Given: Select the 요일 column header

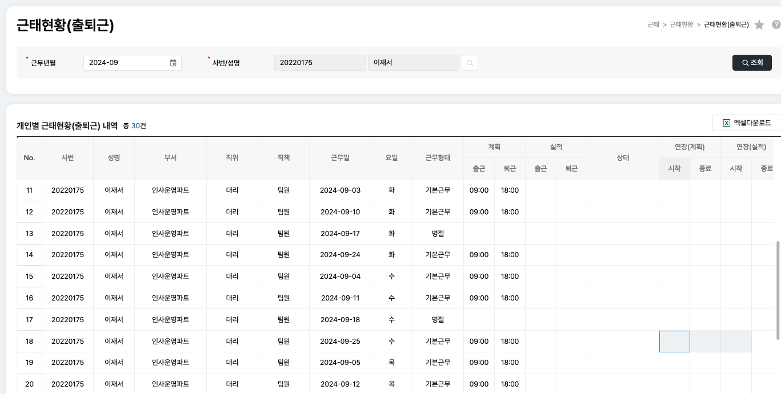Looking at the screenshot, I should (391, 158).
